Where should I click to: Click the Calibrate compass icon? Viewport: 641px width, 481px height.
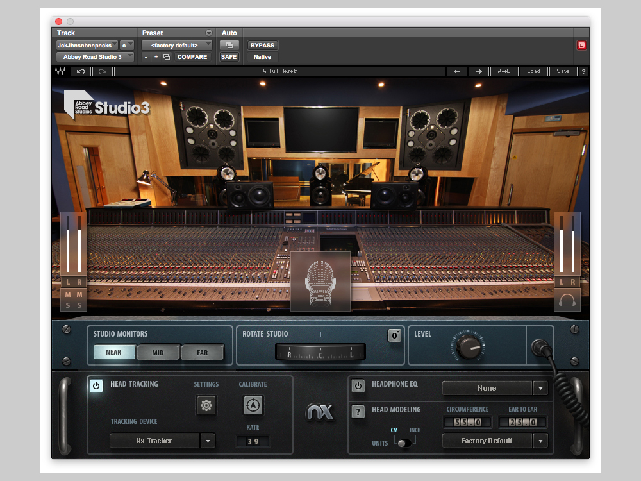(253, 405)
